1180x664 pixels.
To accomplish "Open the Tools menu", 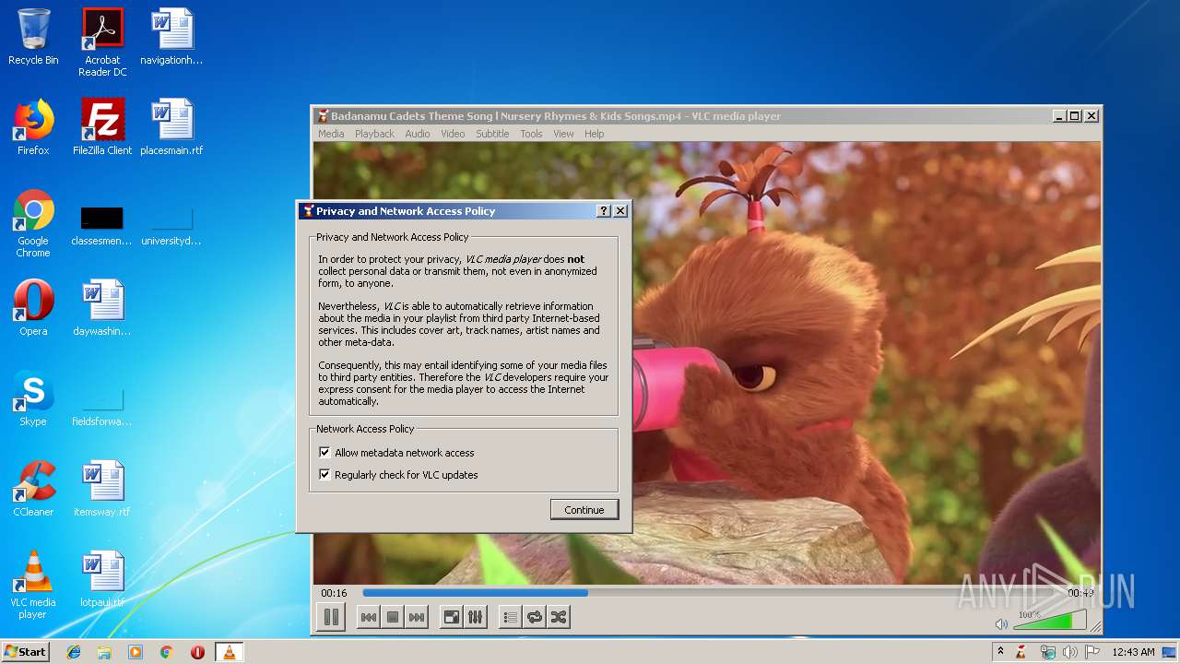I will 531,134.
